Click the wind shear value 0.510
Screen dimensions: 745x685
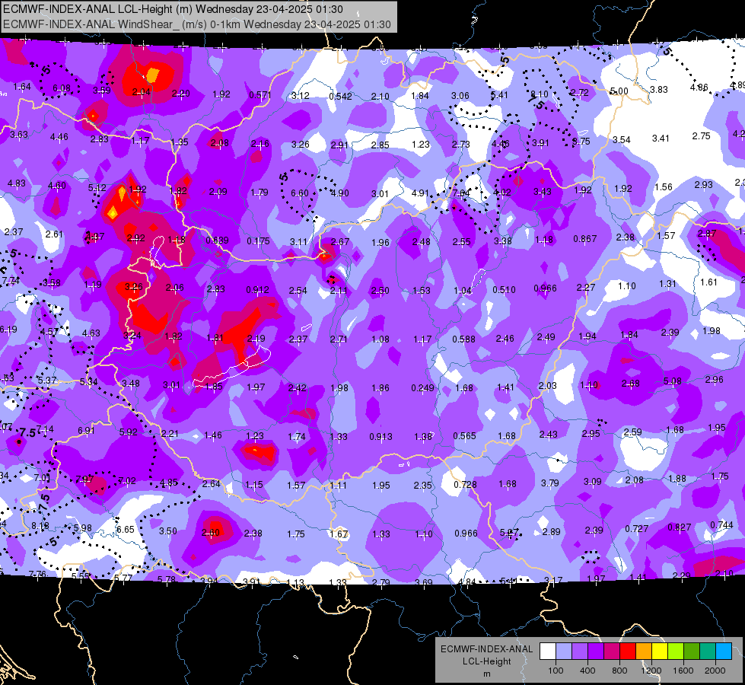pyautogui.click(x=504, y=289)
